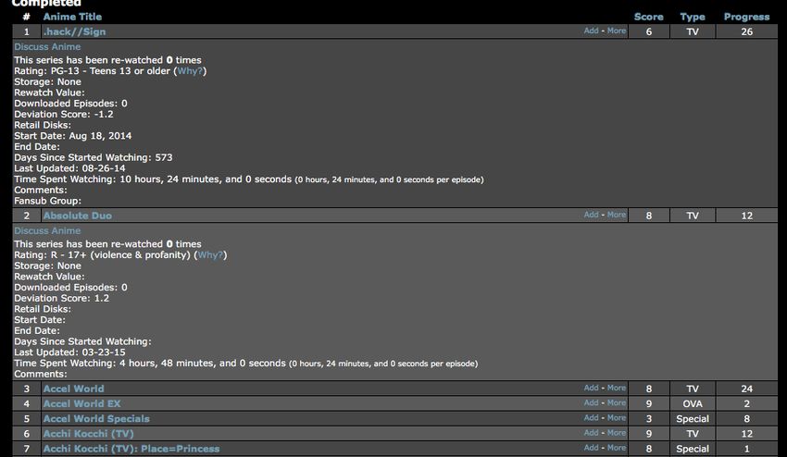Open Discuss Anime link under .hack//Sign
This screenshot has height=457, width=787.
[47, 46]
